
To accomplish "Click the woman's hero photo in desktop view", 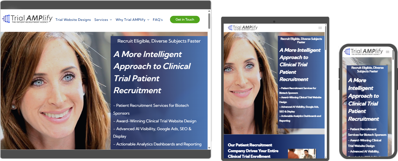I will click(x=56, y=91).
